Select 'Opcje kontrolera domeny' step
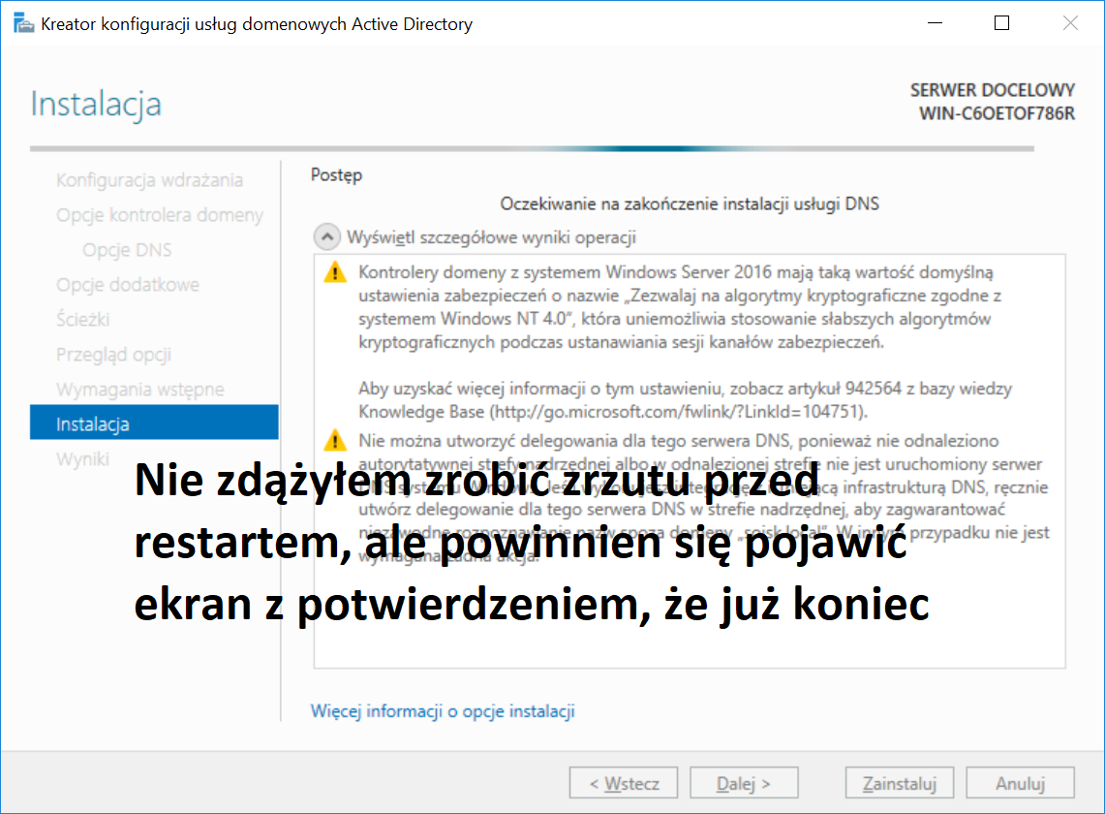1105x814 pixels. 160,214
